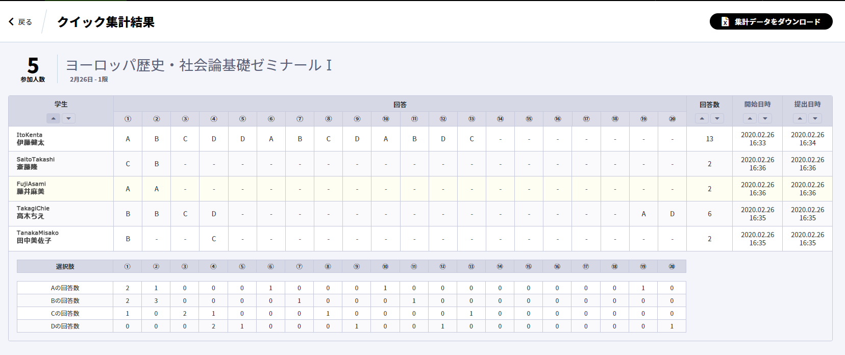Sort 開始日時 ascending with the up arrow
This screenshot has width=845, height=355.
pyautogui.click(x=750, y=118)
